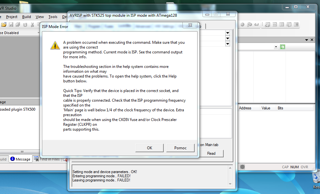Click the quickwatch glasses toolbar icon
The image size is (320, 194).
[256, 24]
